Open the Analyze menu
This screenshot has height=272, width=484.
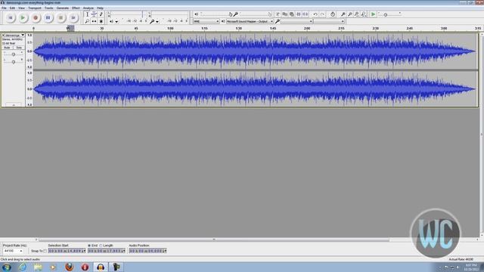point(88,8)
